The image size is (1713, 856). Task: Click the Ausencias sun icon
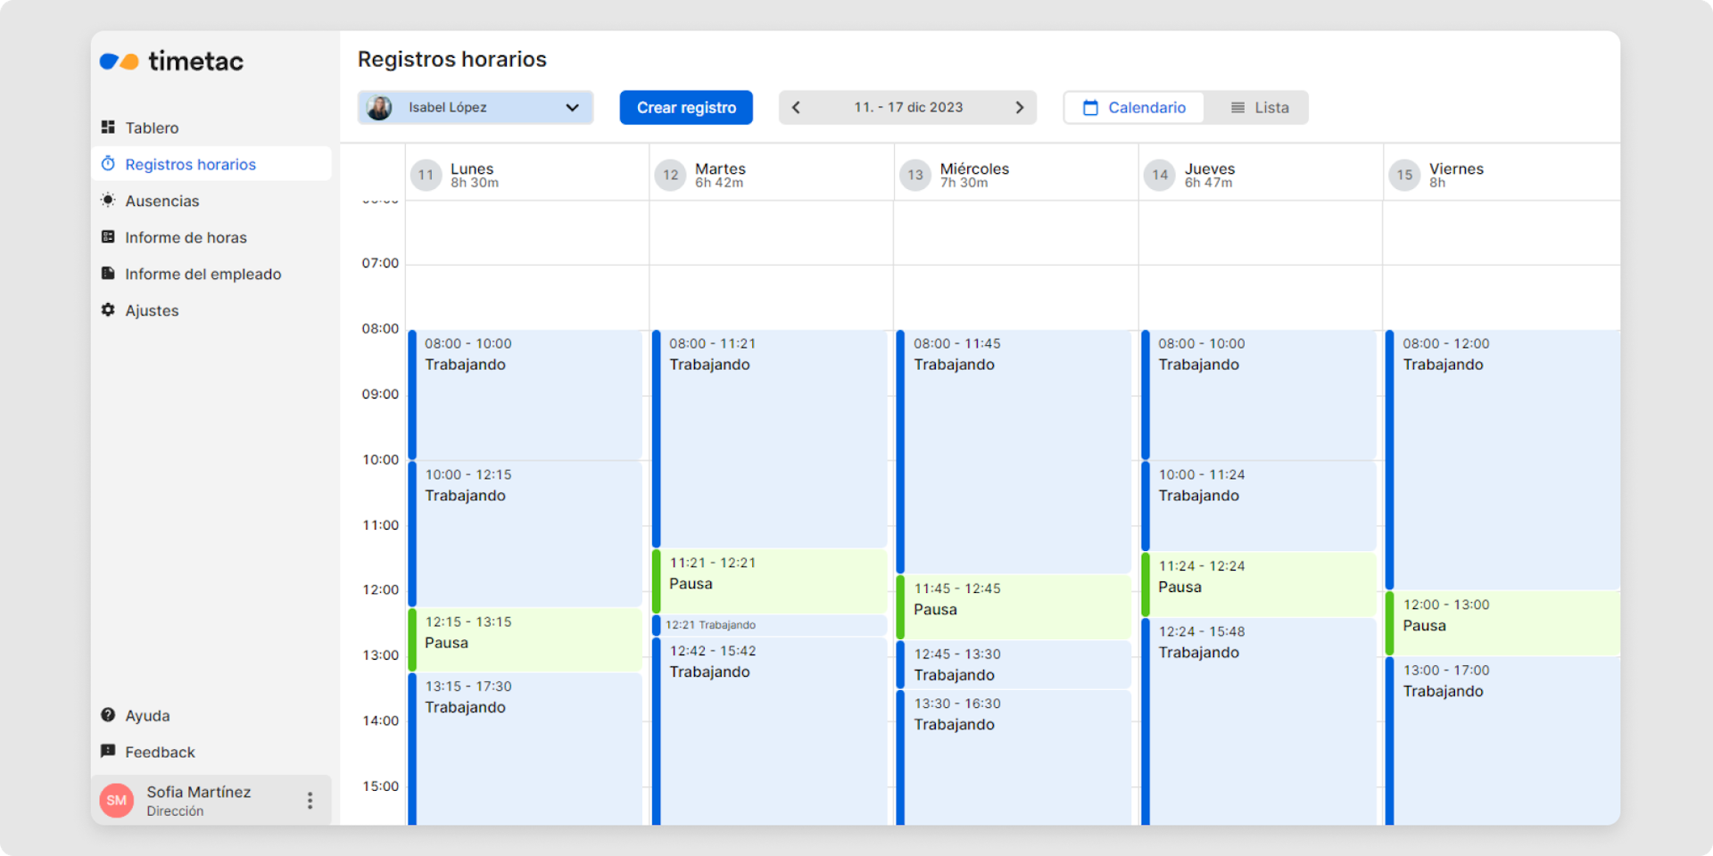[108, 201]
